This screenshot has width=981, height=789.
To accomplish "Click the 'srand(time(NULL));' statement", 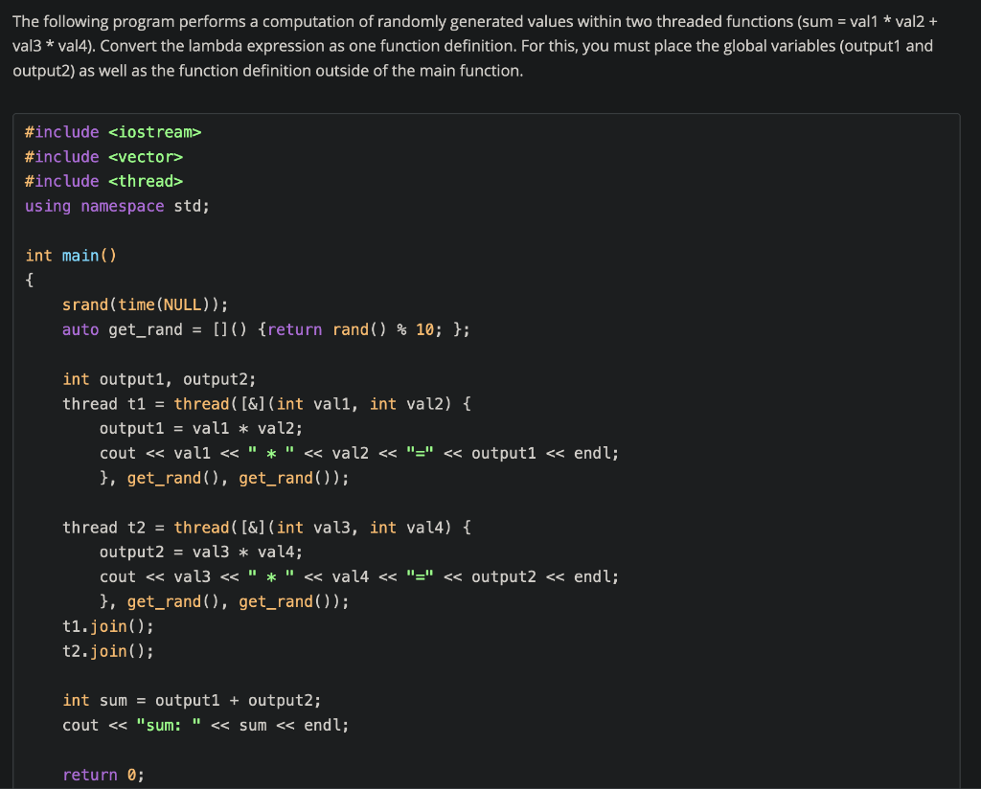I will pos(146,305).
